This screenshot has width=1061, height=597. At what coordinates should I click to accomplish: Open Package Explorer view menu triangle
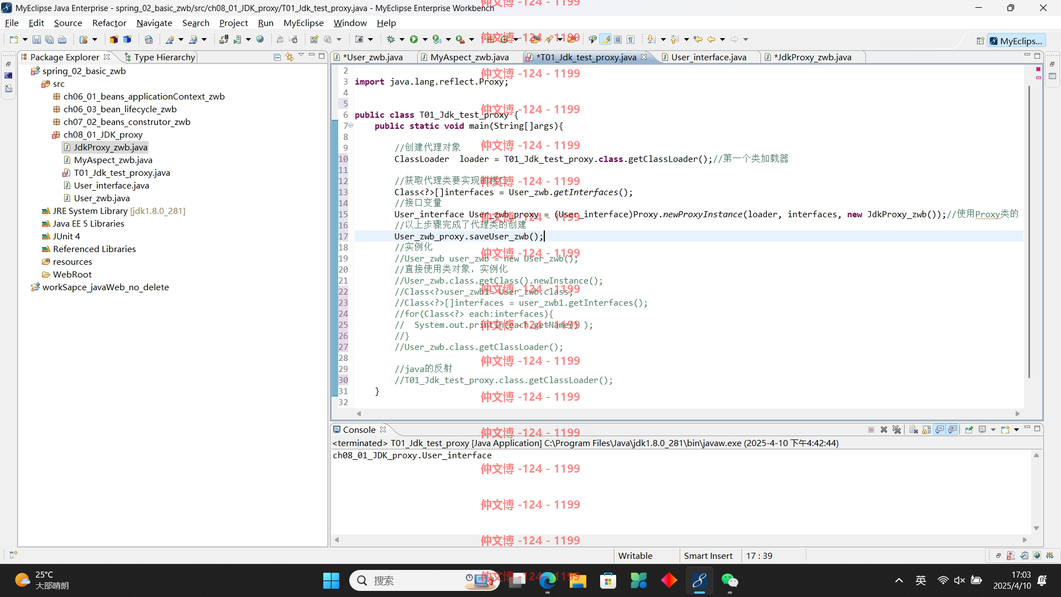301,55
